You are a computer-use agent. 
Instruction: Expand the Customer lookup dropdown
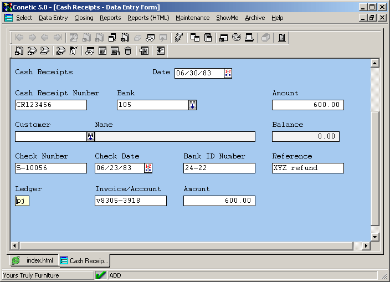pos(91,136)
